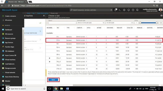Click the SQL databases icon
The height and width of the screenshot is (91, 163).
point(3,51)
